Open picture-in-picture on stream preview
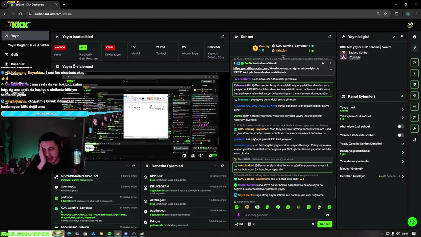 point(184,156)
